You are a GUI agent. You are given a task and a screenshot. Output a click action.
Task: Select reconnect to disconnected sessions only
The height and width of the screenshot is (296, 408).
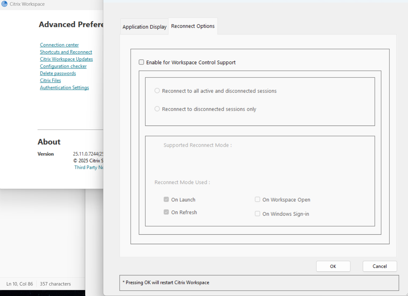pyautogui.click(x=157, y=109)
